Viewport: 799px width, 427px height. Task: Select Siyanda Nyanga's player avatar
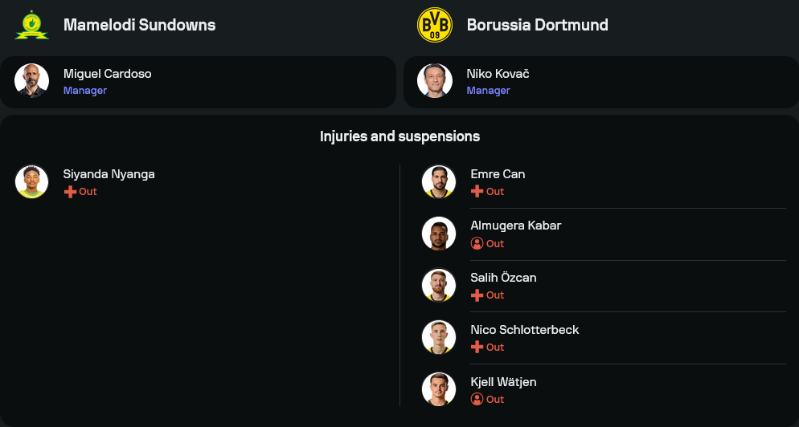(32, 181)
